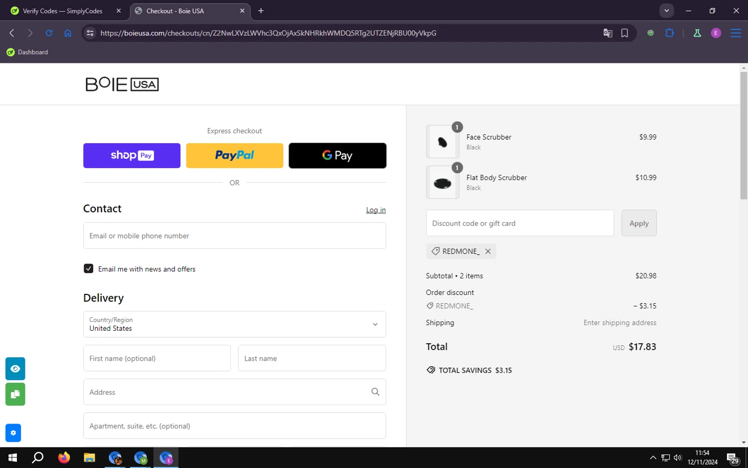Open Windows Start menu

pos(13,458)
